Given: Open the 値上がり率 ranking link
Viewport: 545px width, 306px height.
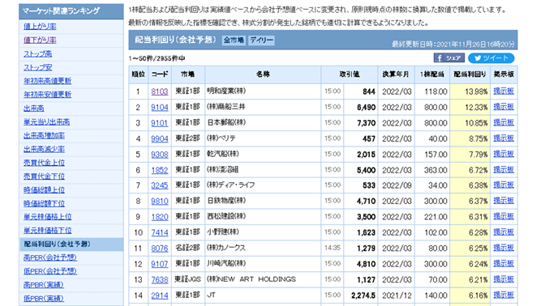Looking at the screenshot, I should 40,27.
